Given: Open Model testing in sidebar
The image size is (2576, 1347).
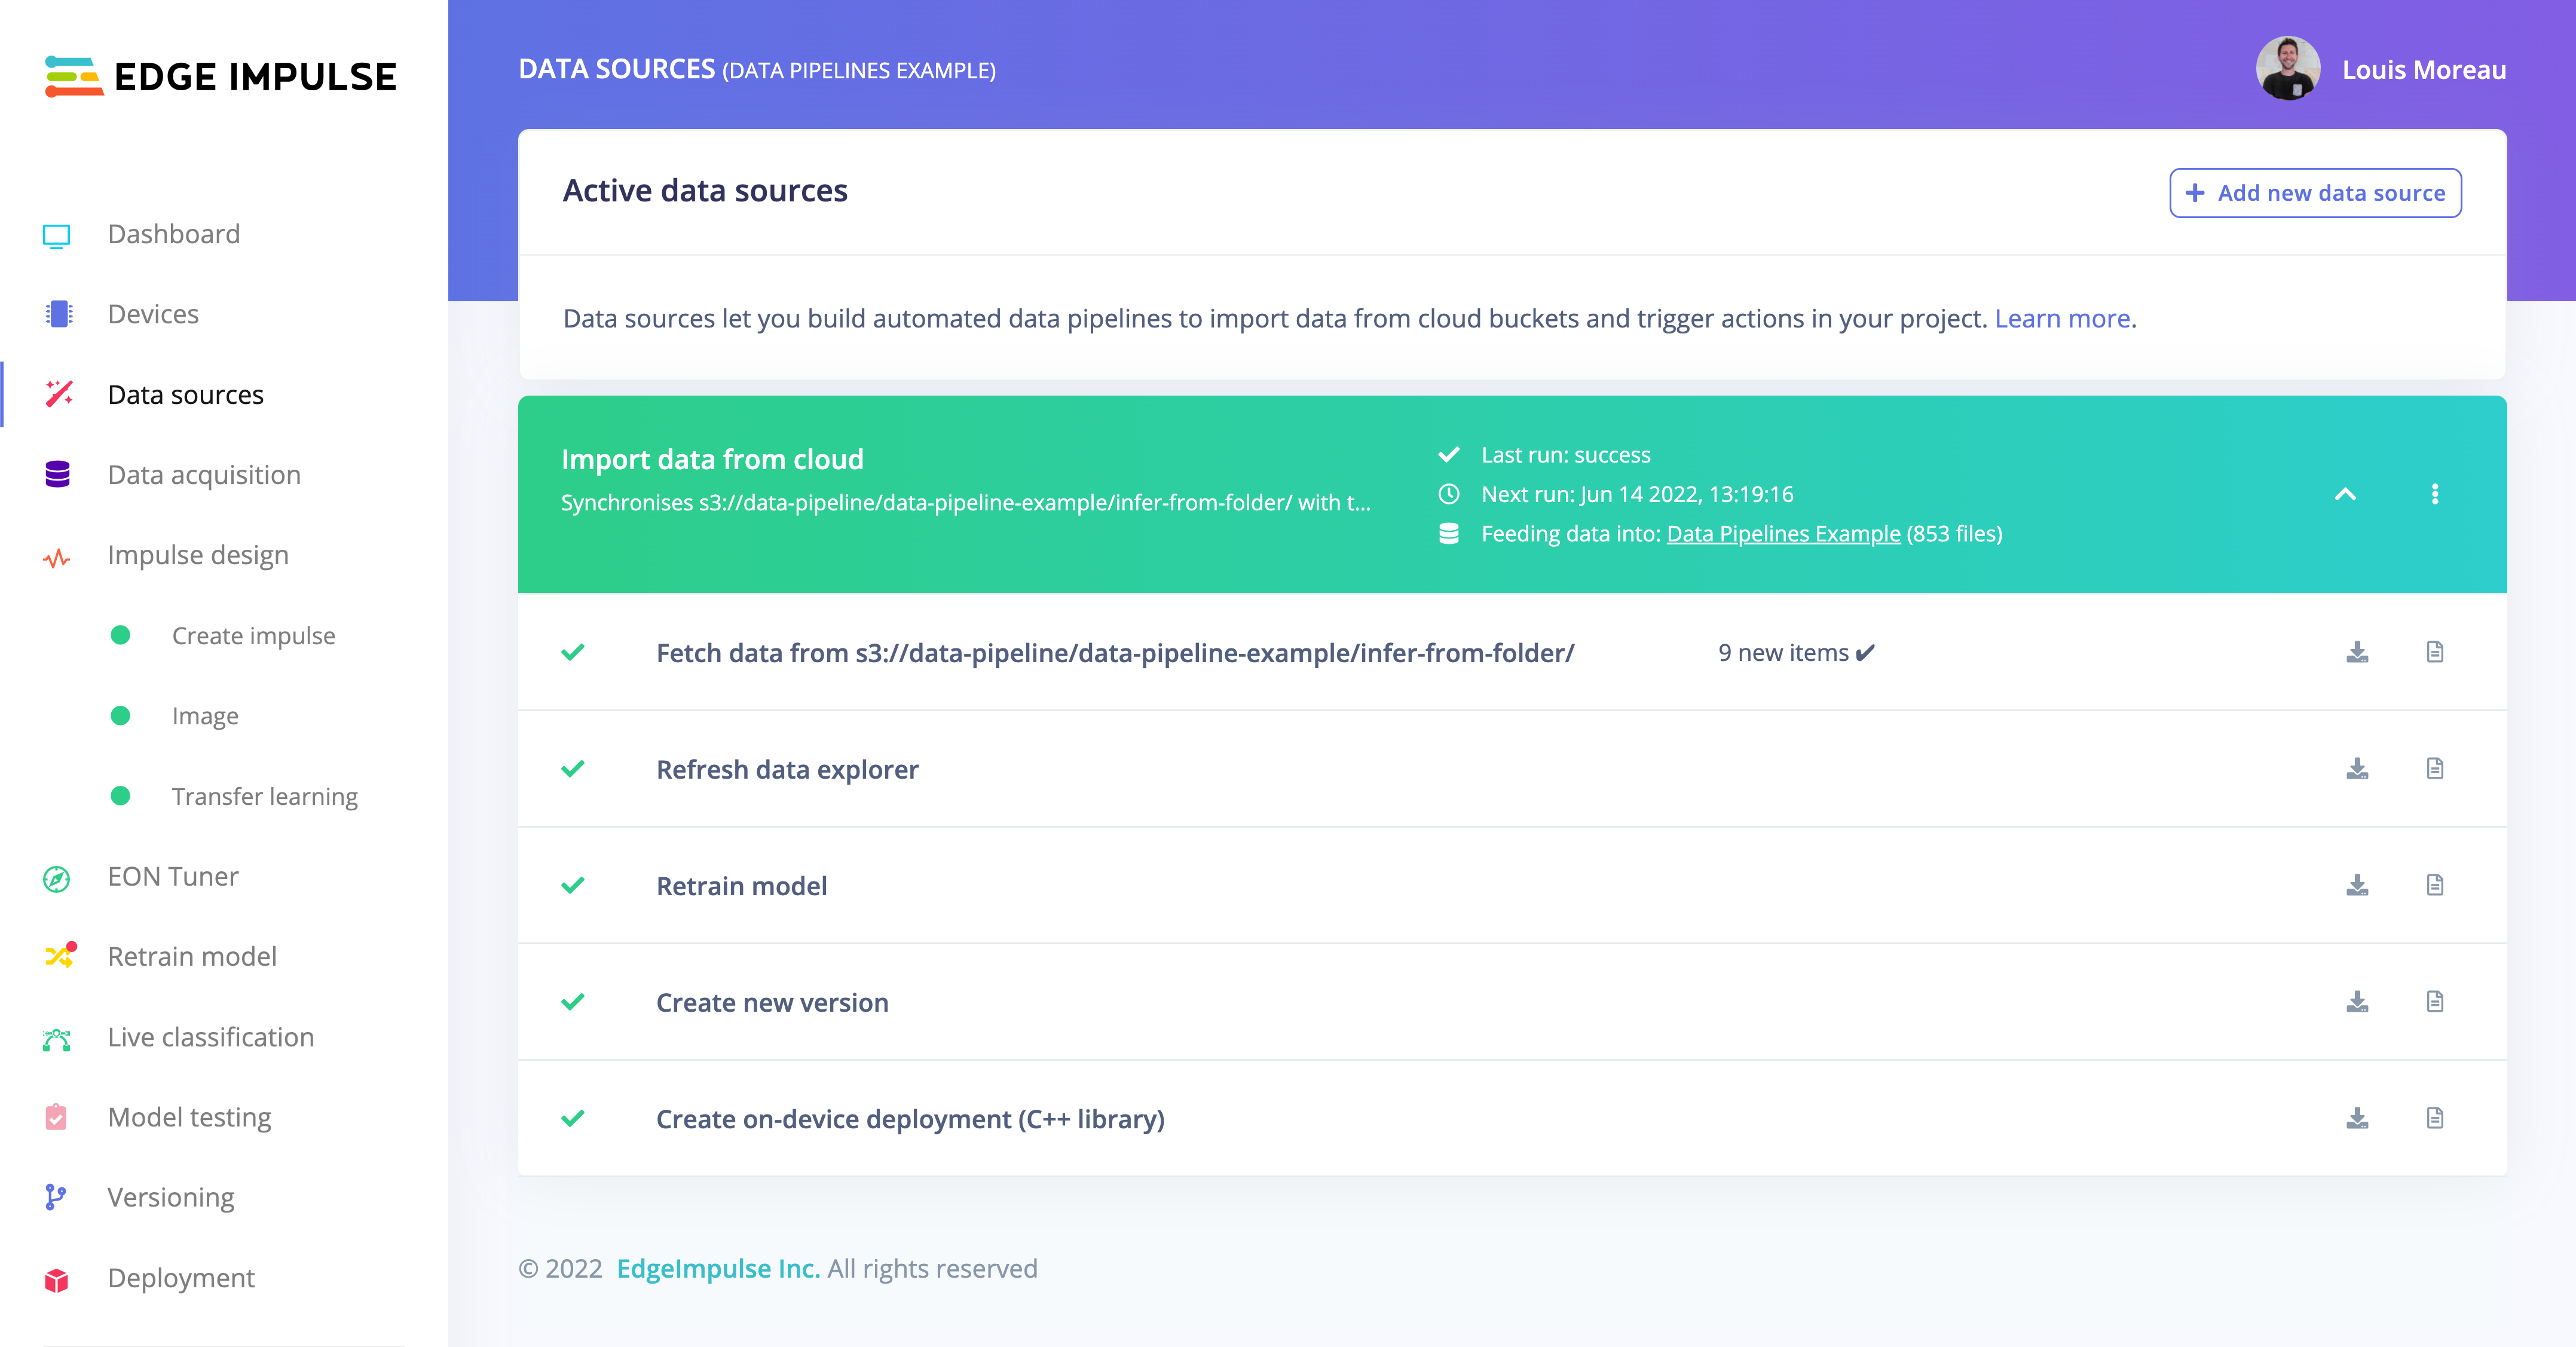Looking at the screenshot, I should pyautogui.click(x=189, y=1117).
